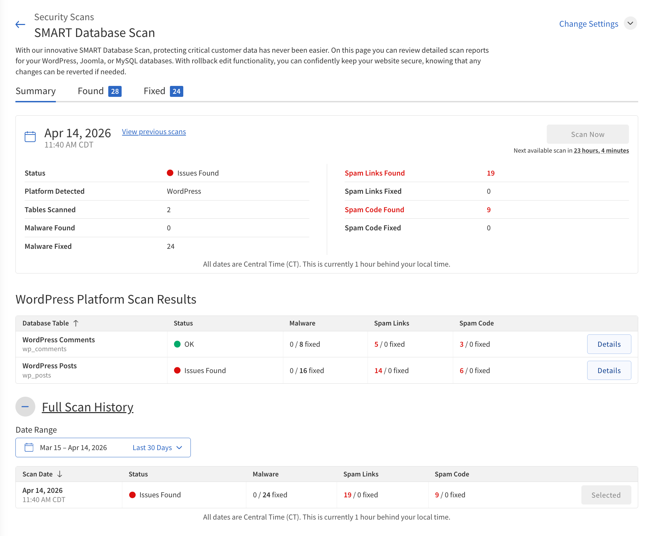View Details for WordPress Posts row

click(609, 370)
